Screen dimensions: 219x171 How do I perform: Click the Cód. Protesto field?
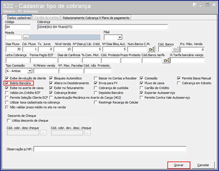110,60
